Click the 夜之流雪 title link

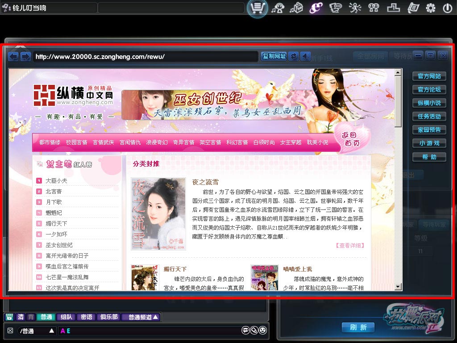(x=205, y=182)
